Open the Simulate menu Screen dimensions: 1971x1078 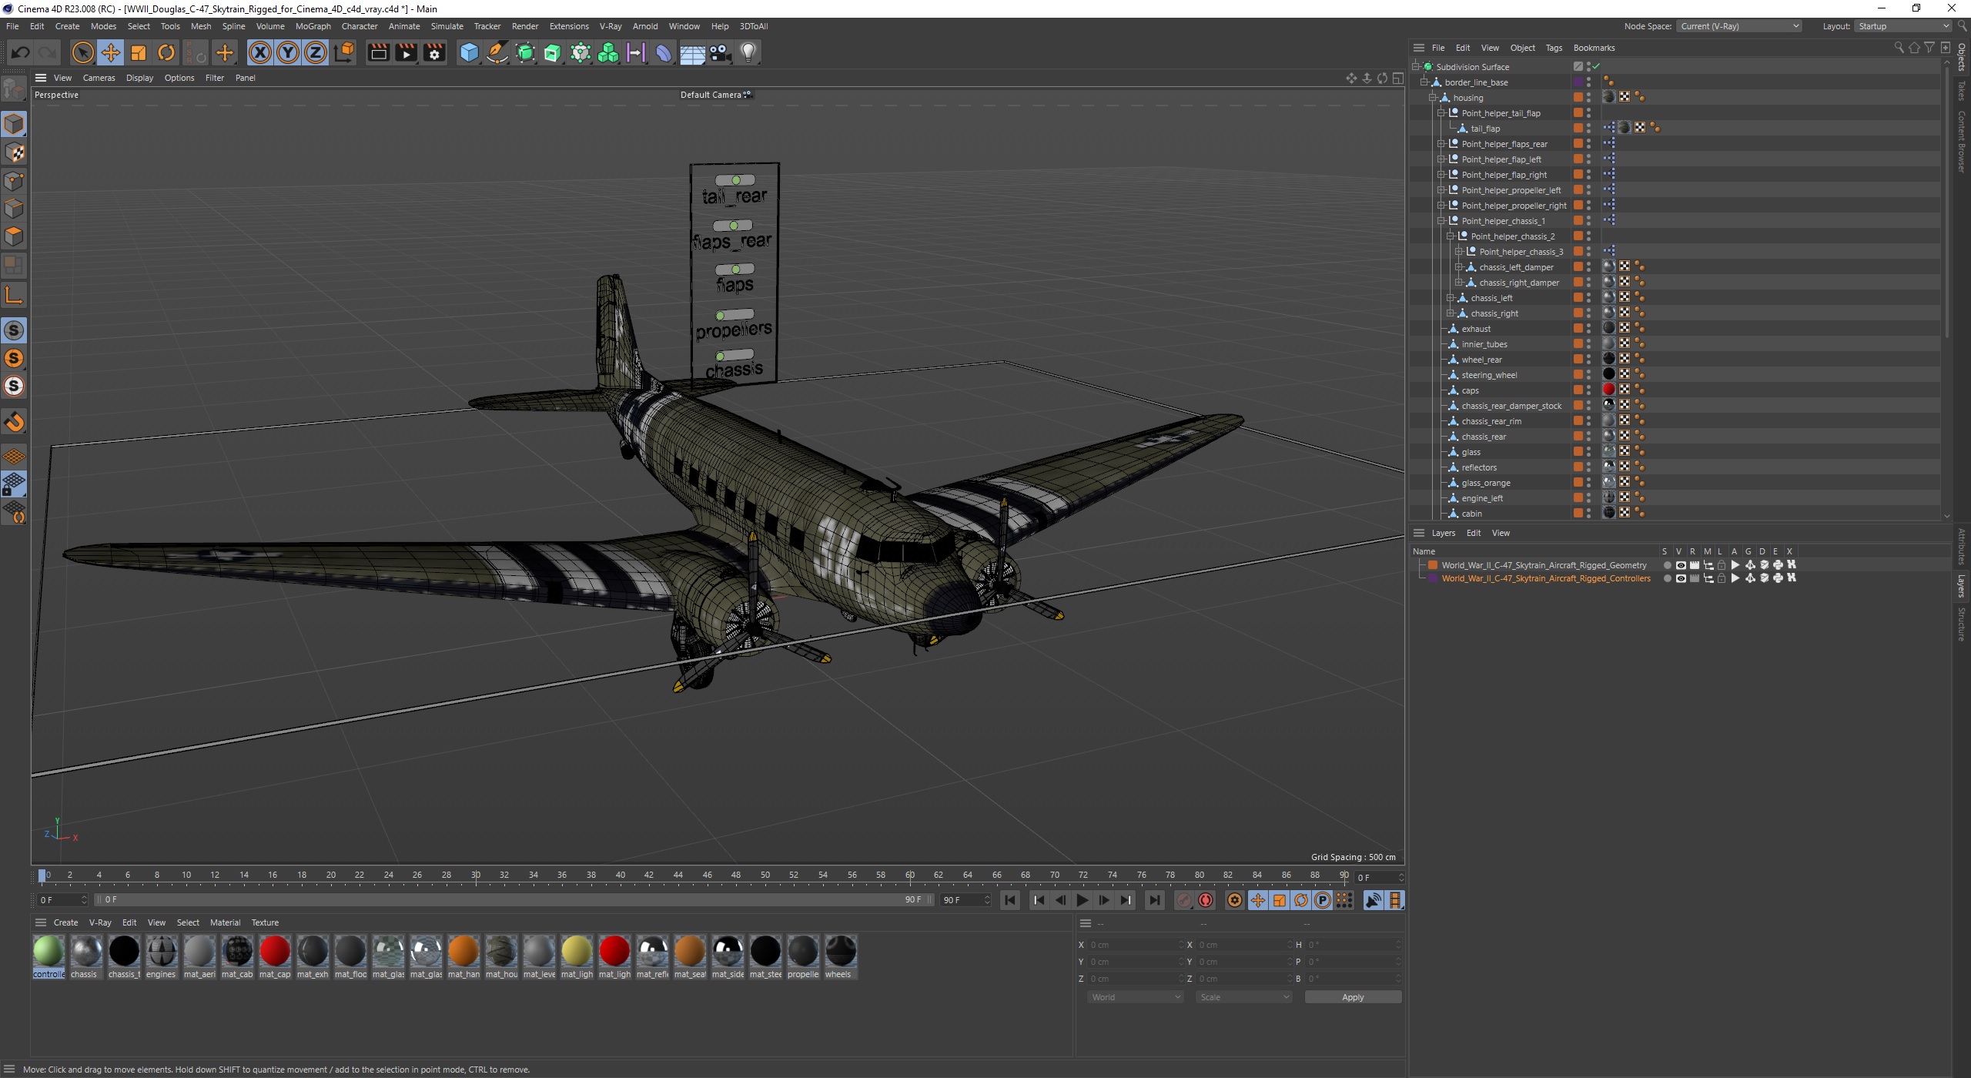click(x=447, y=26)
